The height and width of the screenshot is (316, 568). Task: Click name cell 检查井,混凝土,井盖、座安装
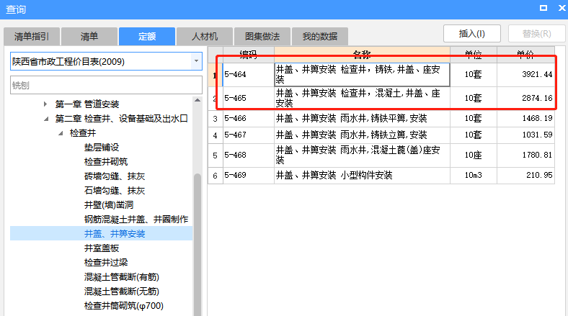coord(362,98)
